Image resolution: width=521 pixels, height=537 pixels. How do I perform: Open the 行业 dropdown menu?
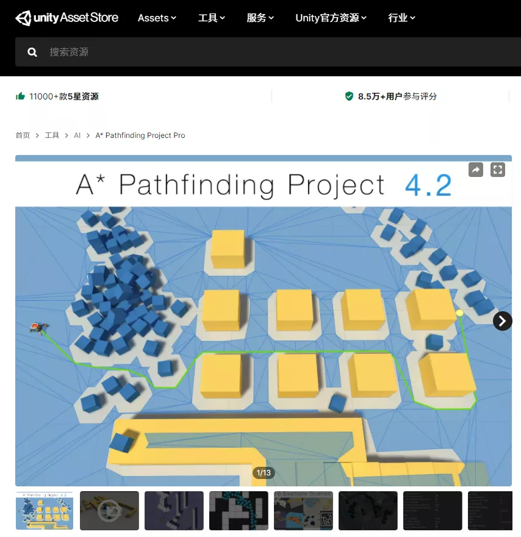401,18
